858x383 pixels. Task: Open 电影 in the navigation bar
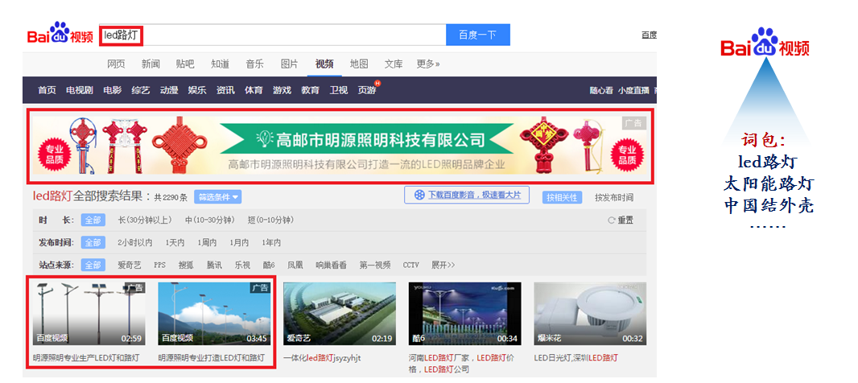point(113,90)
